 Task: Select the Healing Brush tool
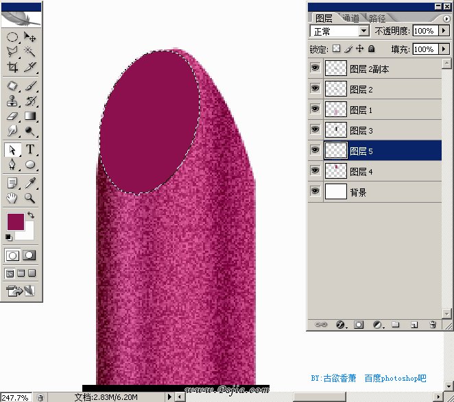click(12, 86)
